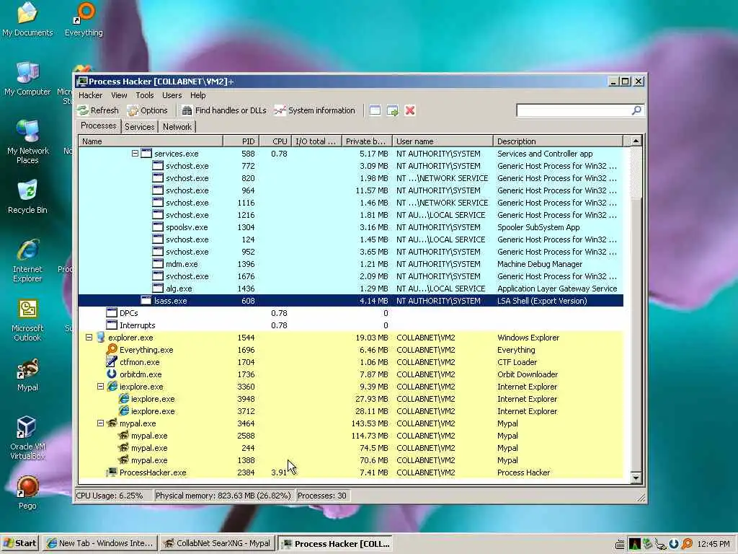This screenshot has height=554, width=738.
Task: Select the spoolsv.exe process
Action: pyautogui.click(x=351, y=227)
